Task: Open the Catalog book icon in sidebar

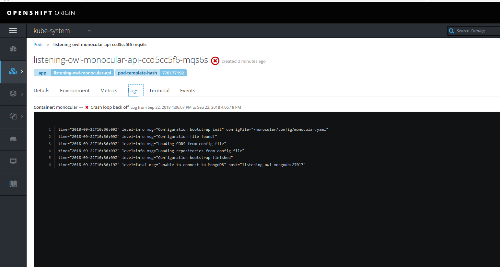Action: pyautogui.click(x=12, y=184)
